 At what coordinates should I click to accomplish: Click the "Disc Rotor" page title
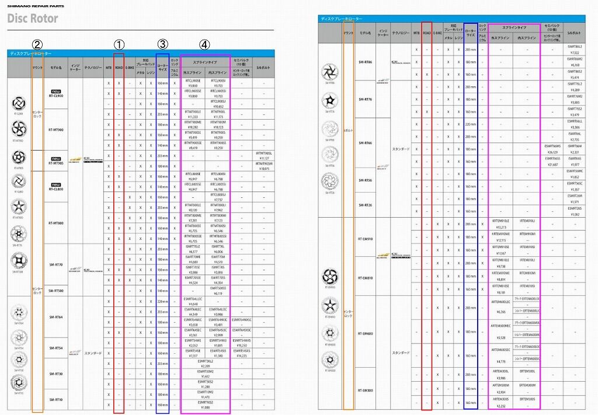pyautogui.click(x=33, y=18)
